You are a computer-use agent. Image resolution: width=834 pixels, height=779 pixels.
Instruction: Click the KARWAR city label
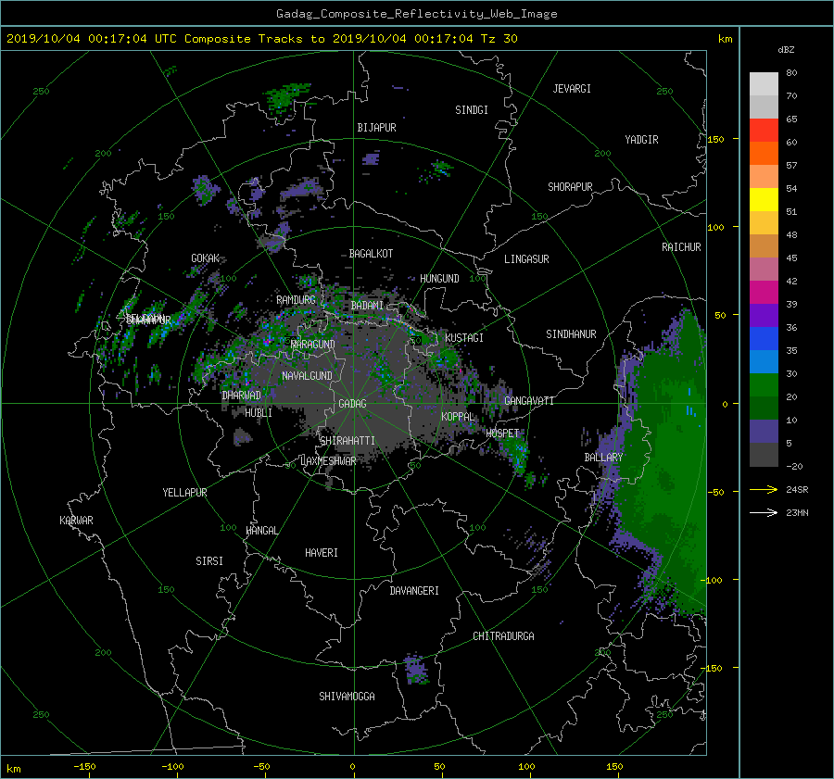pos(76,521)
